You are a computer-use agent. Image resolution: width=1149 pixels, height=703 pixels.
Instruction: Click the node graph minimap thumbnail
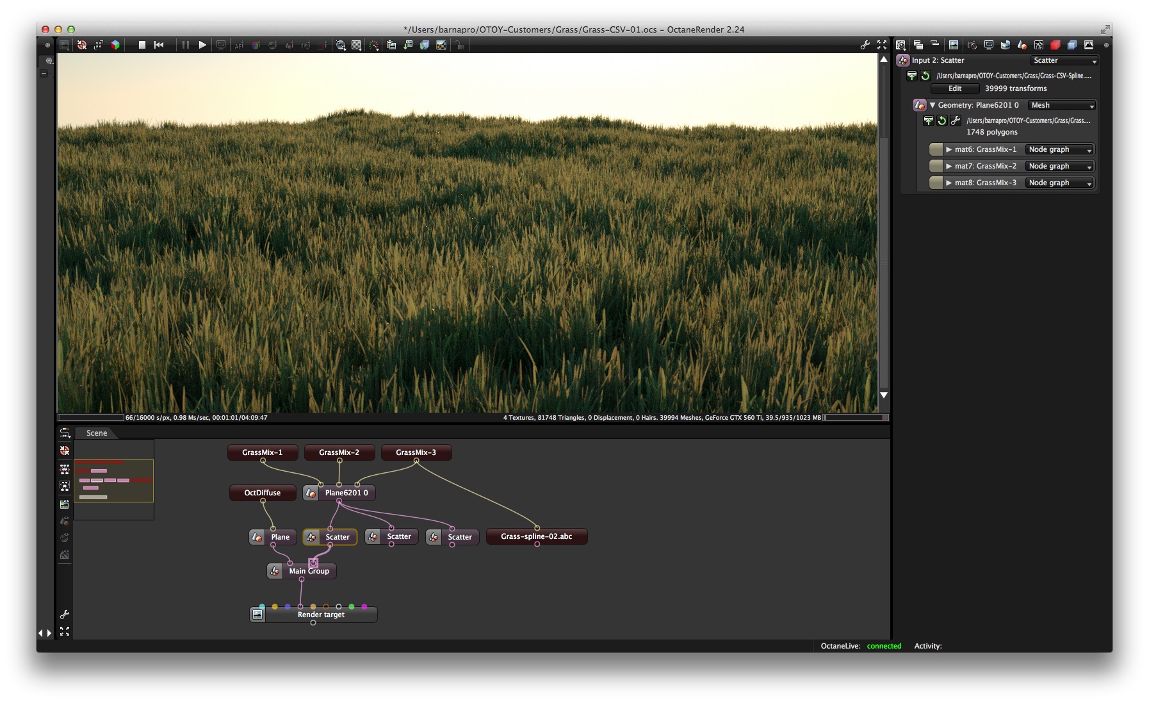pyautogui.click(x=114, y=480)
